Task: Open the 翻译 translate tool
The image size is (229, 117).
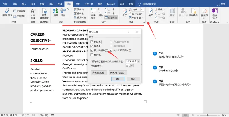Action: point(56,13)
